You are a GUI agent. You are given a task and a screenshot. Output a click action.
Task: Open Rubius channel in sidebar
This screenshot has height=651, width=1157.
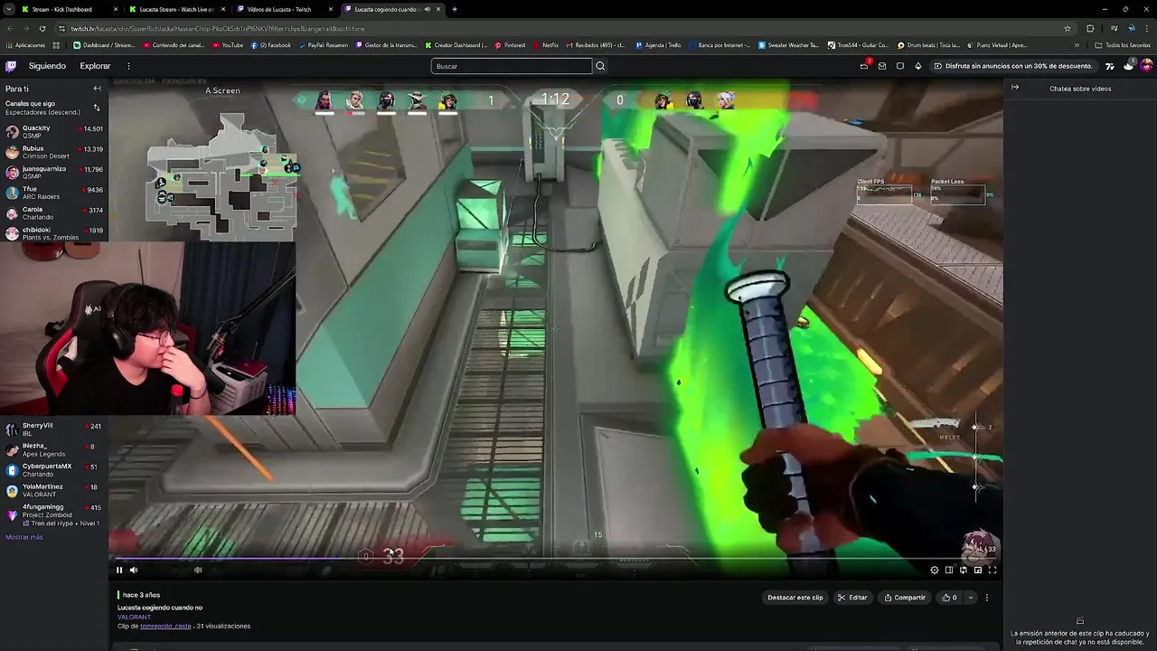click(x=54, y=152)
